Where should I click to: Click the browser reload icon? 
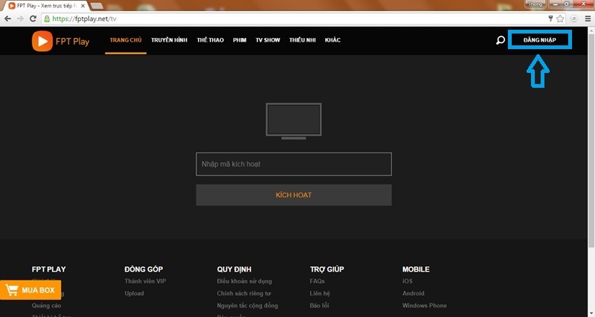pyautogui.click(x=33, y=18)
